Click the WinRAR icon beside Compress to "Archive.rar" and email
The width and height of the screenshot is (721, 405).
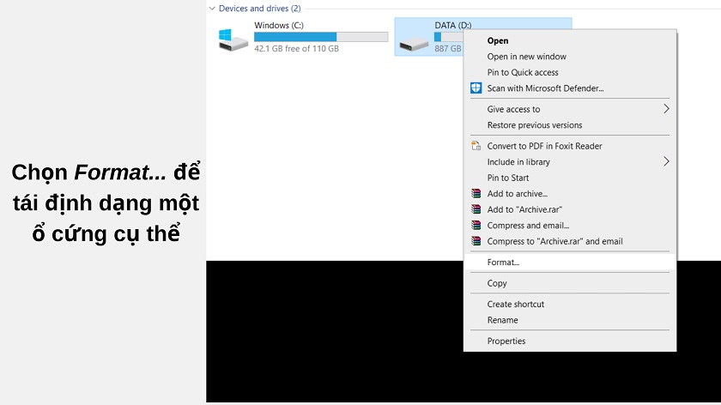476,241
